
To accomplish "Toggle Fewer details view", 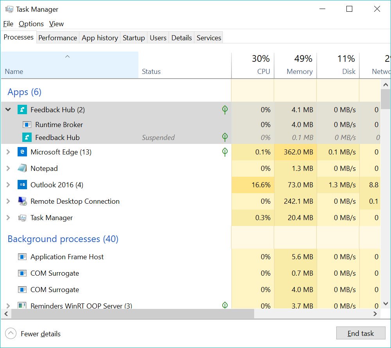I will [x=11, y=334].
